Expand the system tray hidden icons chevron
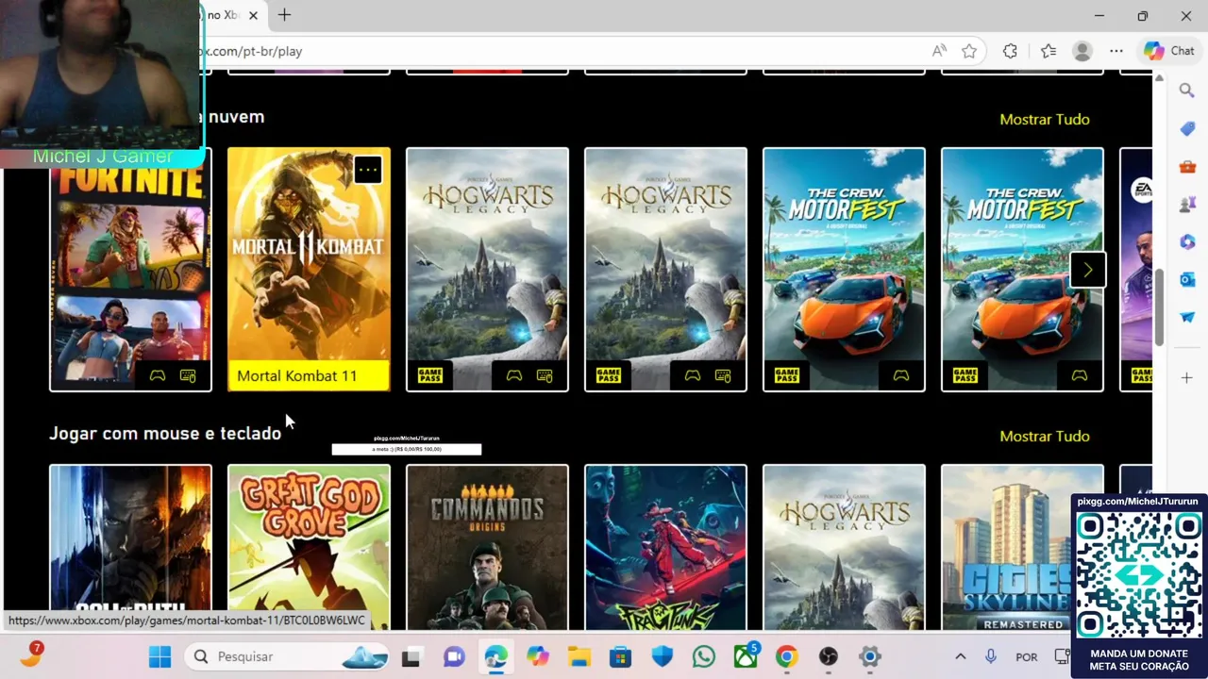1208x679 pixels. point(960,656)
